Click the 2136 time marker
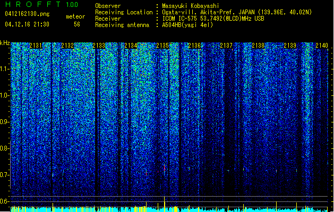Screen dimensions: 334x212 pos(194,46)
